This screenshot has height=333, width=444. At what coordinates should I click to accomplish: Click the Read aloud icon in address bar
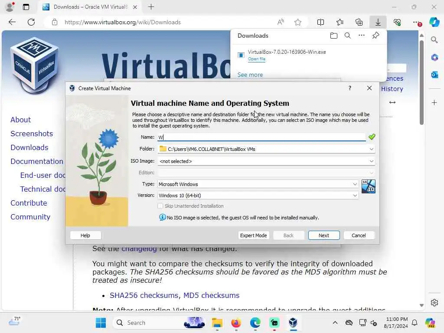click(281, 22)
